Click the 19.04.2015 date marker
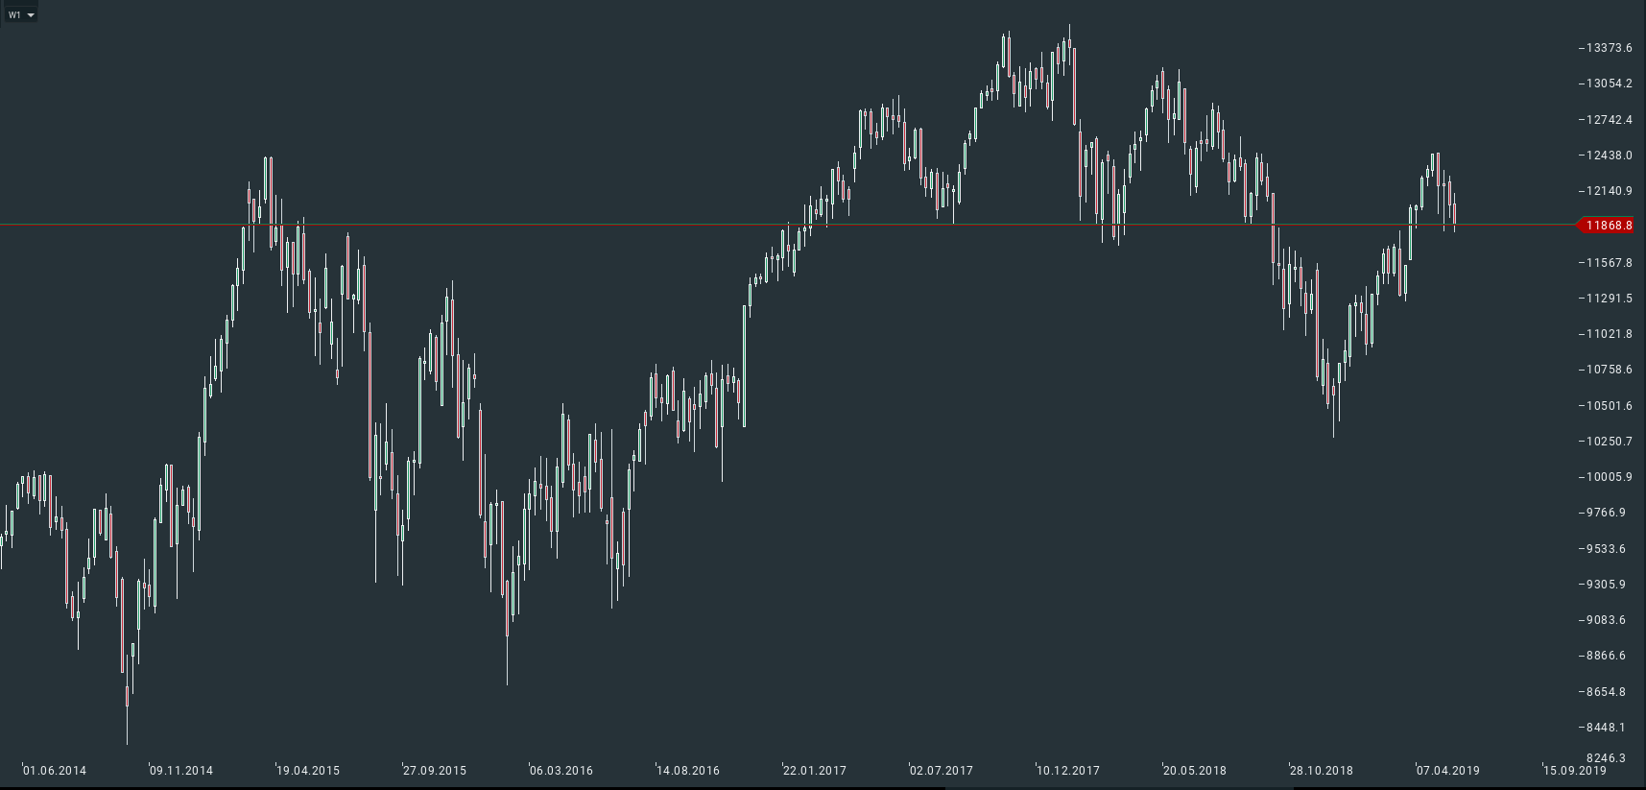Viewport: 1646px width, 790px height. 307,770
